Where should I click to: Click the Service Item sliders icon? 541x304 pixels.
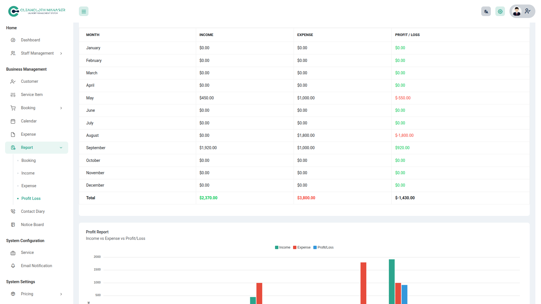point(13,95)
